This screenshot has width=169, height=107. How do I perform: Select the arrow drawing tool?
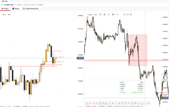click(x=87, y=103)
